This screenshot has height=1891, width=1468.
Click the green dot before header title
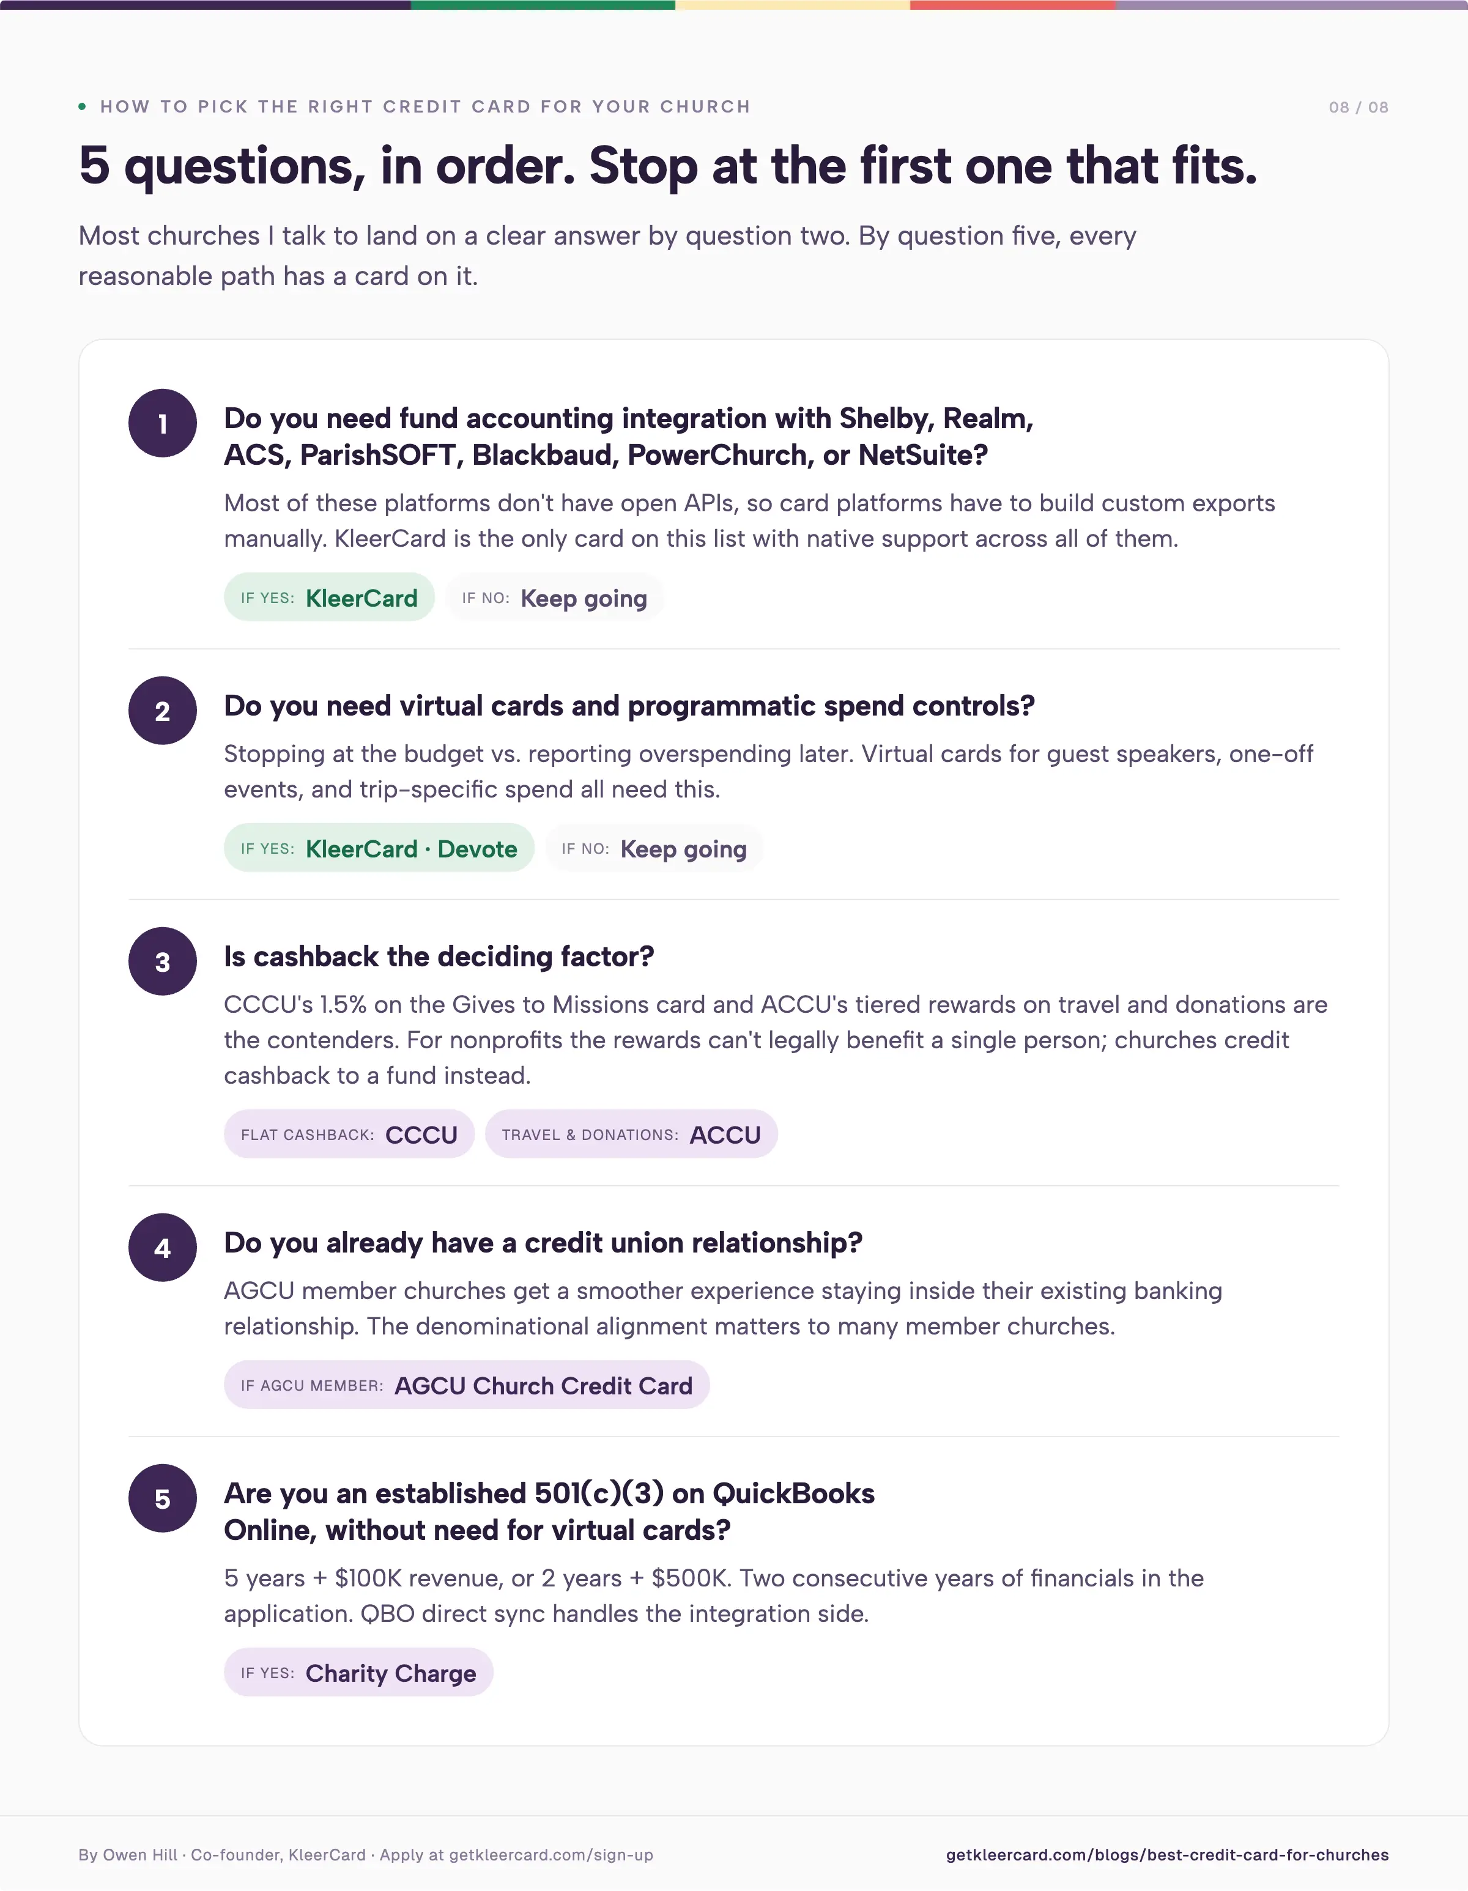tap(83, 106)
